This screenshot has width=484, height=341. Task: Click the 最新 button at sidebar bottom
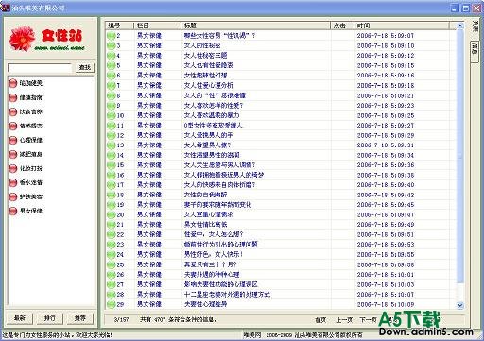pyautogui.click(x=20, y=318)
